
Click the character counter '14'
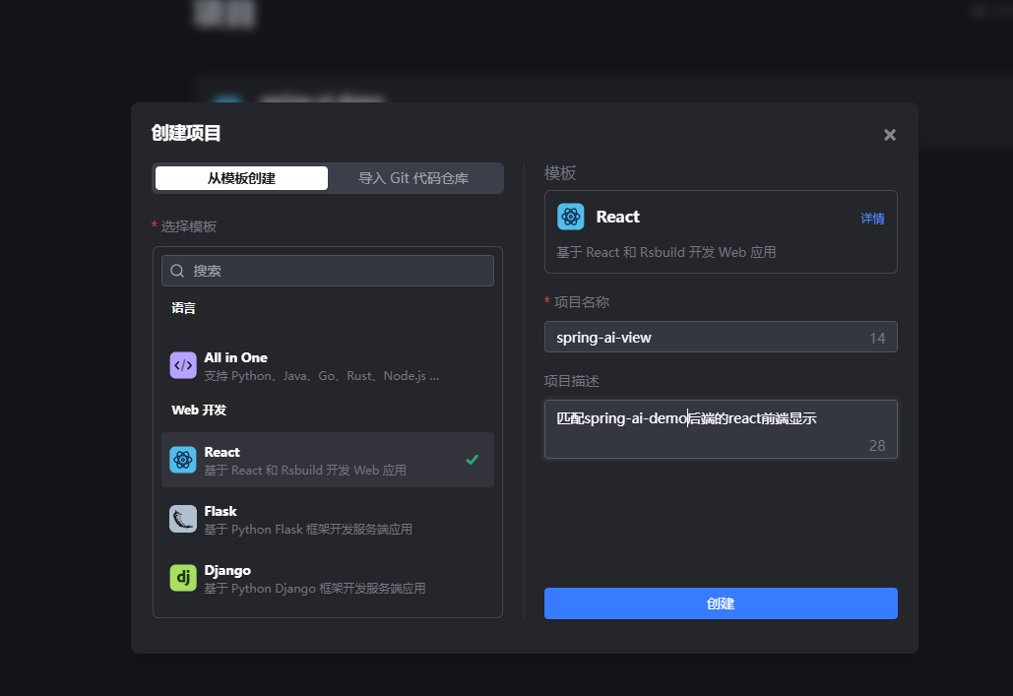[x=877, y=338]
